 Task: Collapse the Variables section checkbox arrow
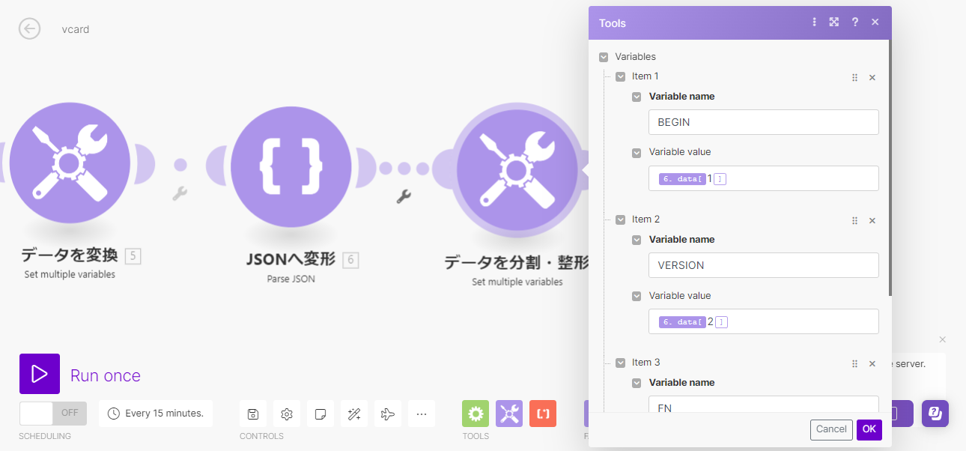[603, 56]
